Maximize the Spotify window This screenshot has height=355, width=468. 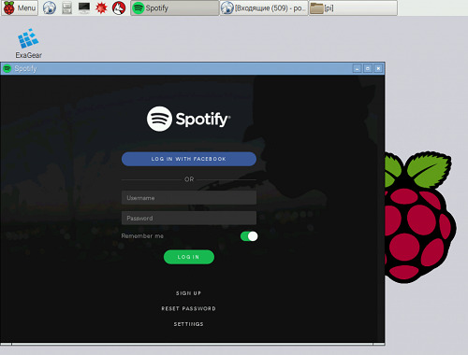[x=368, y=68]
